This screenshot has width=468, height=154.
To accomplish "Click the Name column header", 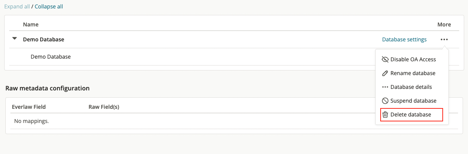I will pyautogui.click(x=31, y=25).
